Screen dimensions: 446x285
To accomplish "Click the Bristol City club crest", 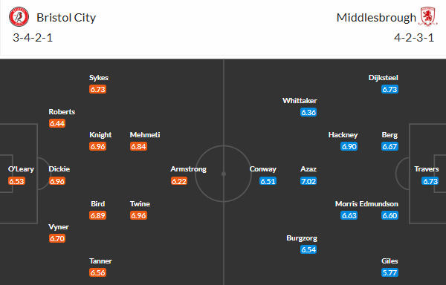I will [19, 17].
